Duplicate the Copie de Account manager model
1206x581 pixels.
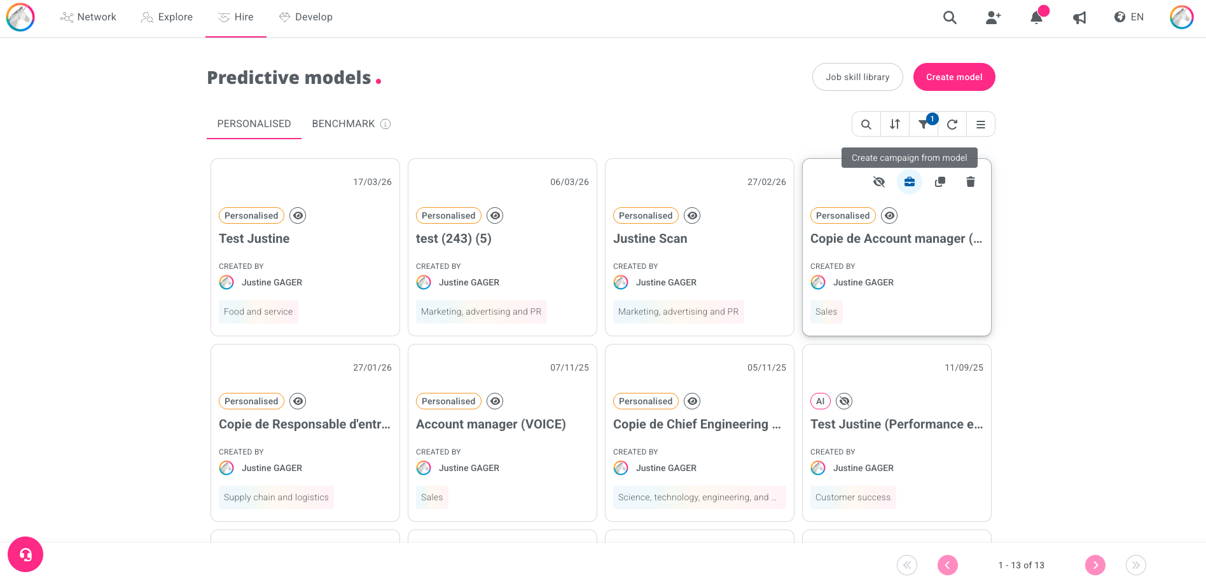939,182
